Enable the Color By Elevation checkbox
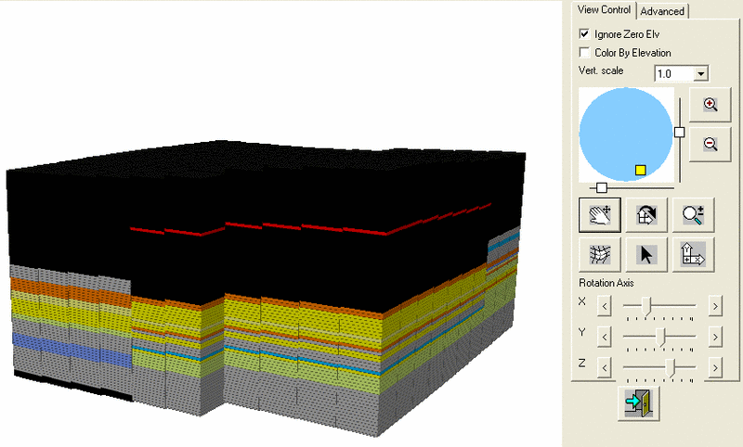Viewport: 743px width, 447px height. pos(584,52)
